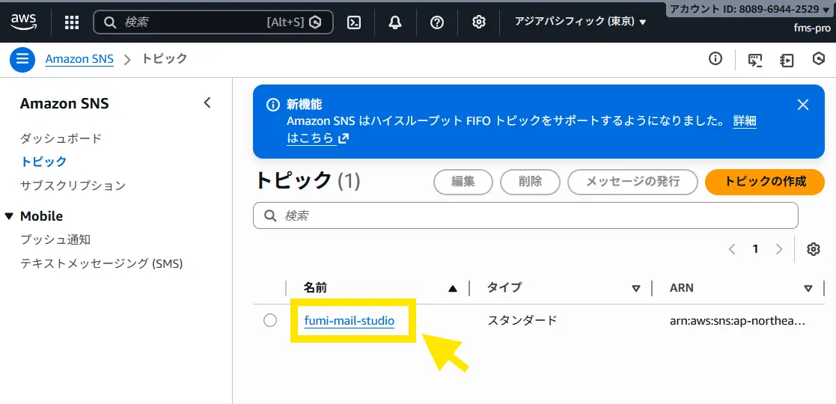The width and height of the screenshot is (836, 404).
Task: Open the fumi-mail-studio topic link
Action: pos(349,321)
